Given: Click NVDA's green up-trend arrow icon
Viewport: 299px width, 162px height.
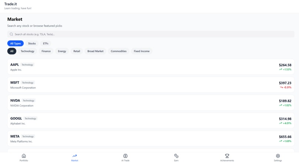Looking at the screenshot, I should tap(280, 105).
